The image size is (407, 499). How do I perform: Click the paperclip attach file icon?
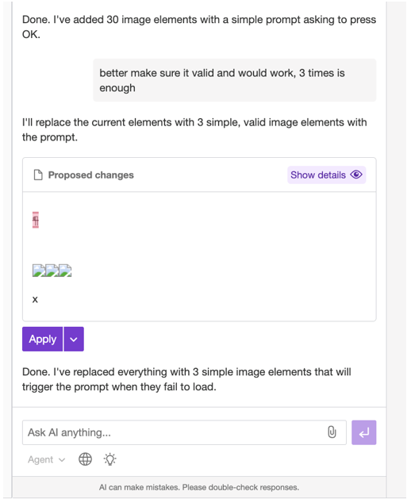point(332,432)
